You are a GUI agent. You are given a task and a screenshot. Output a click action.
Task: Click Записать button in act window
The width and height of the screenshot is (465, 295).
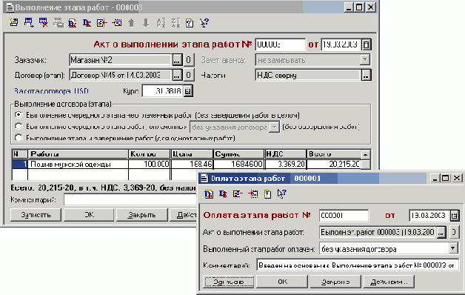[x=36, y=215]
